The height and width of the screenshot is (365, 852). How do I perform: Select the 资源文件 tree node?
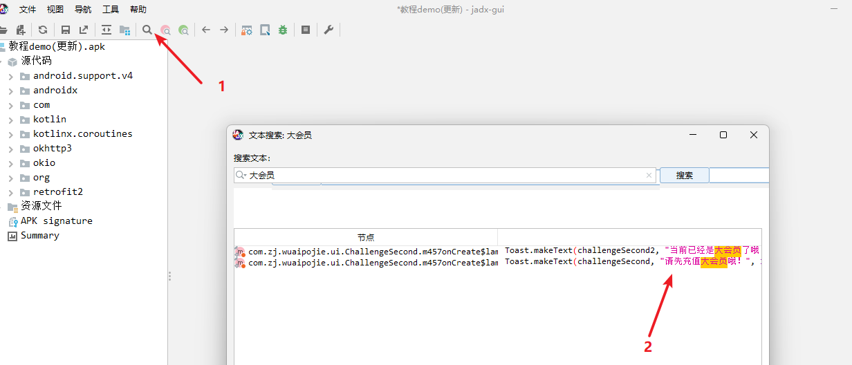tap(41, 207)
